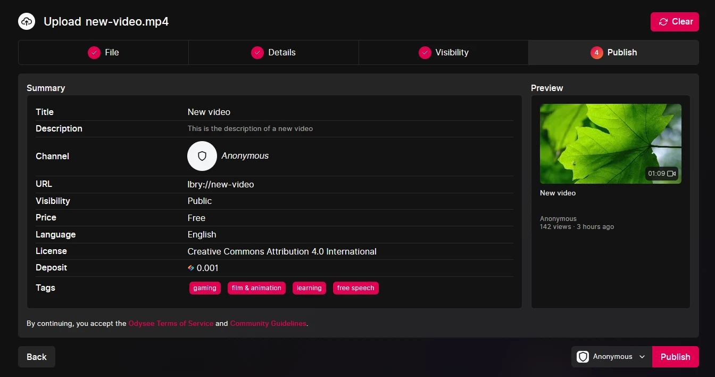Click the cloud upload icon beside title

point(27,22)
